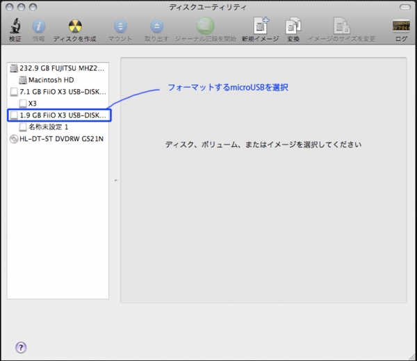The image size is (417, 361).
Task: Select the X3 volume in sidebar
Action: point(33,104)
